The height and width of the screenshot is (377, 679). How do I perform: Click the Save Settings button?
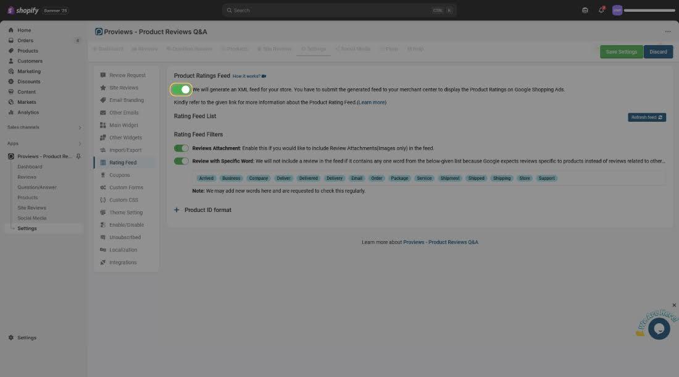tap(621, 52)
